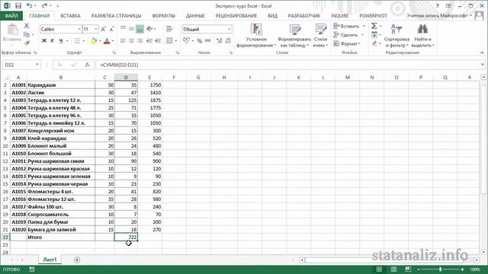Viewport: 488px width, 274px height.
Task: Click the Wrap Text icon
Action: pos(169,29)
